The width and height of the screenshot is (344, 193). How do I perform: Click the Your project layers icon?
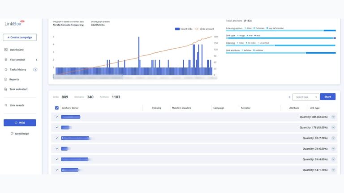[x=6, y=59]
